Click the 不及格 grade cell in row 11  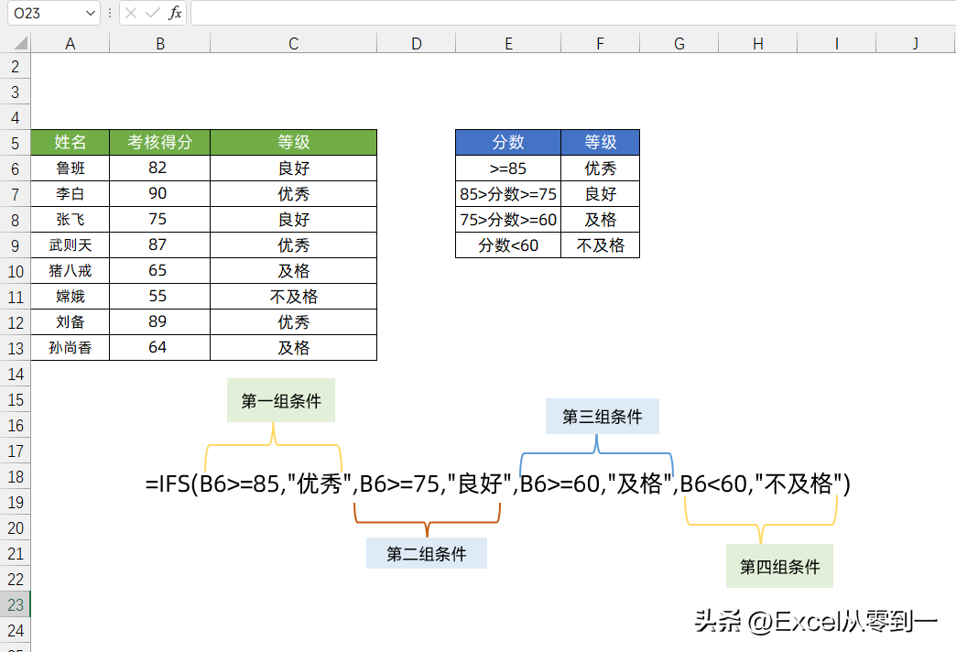click(x=293, y=296)
